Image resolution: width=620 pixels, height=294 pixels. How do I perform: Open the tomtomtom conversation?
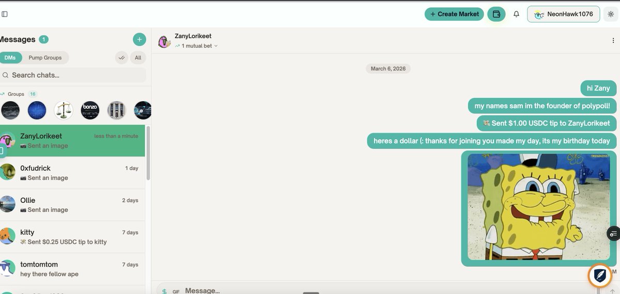72,269
